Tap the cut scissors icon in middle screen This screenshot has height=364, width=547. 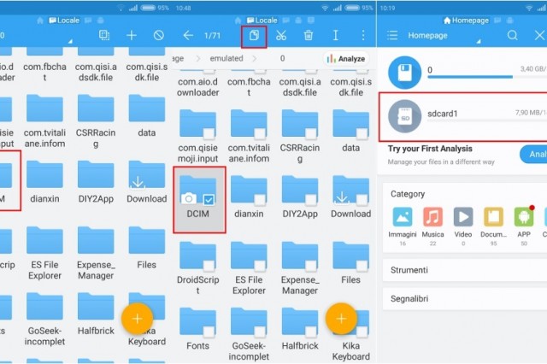coord(281,35)
